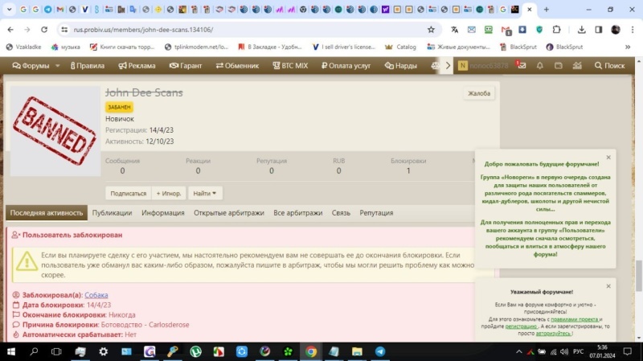Go back with the browser arrow
This screenshot has height=361, width=643.
(10, 30)
